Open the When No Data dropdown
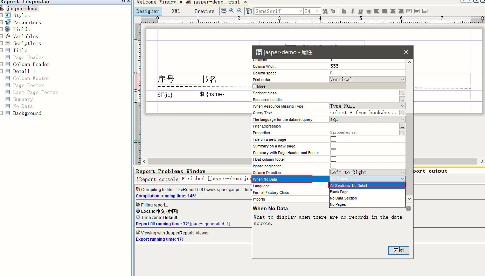This screenshot has height=276, width=485. tap(402, 179)
